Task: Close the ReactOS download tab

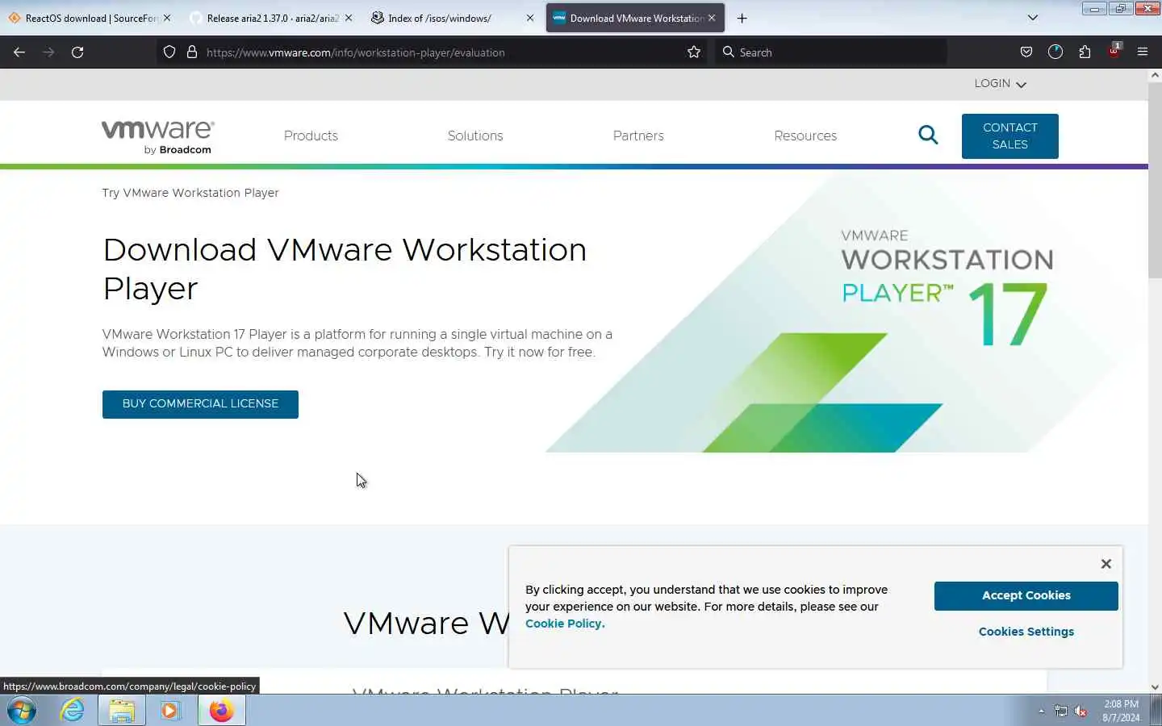Action: click(x=167, y=18)
